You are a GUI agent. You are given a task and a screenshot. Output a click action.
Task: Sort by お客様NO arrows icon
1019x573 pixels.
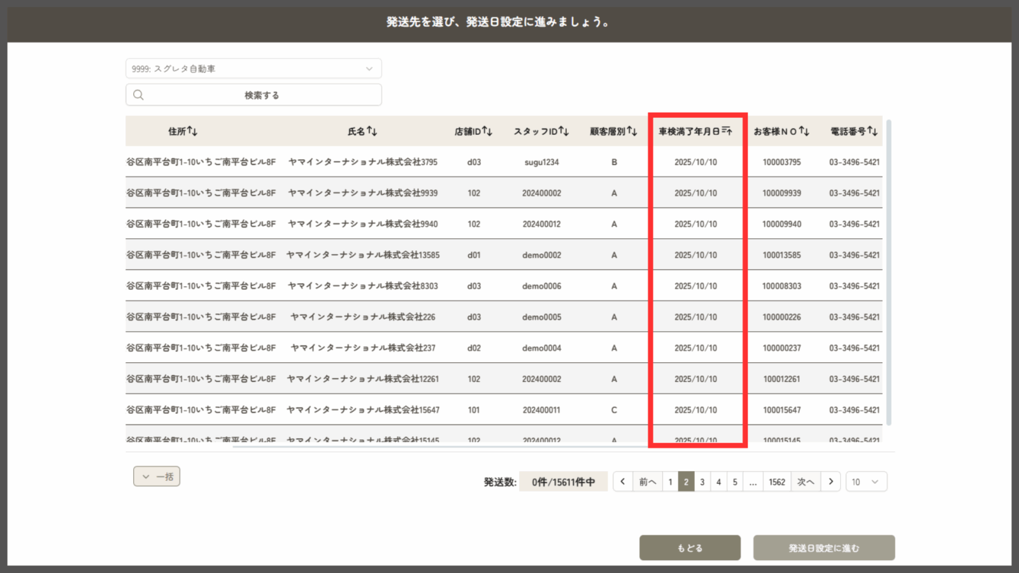coord(804,131)
